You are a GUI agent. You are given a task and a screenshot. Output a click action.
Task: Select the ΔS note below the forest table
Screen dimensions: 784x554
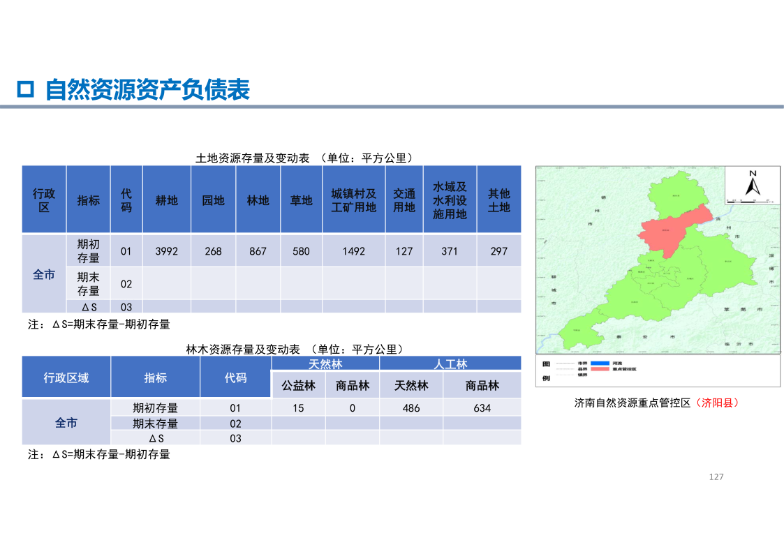[99, 455]
